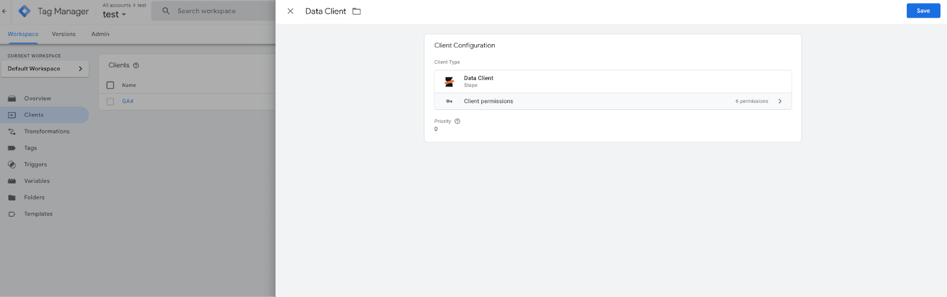This screenshot has height=297, width=947.
Task: Switch to the Versions tab
Action: coord(64,34)
